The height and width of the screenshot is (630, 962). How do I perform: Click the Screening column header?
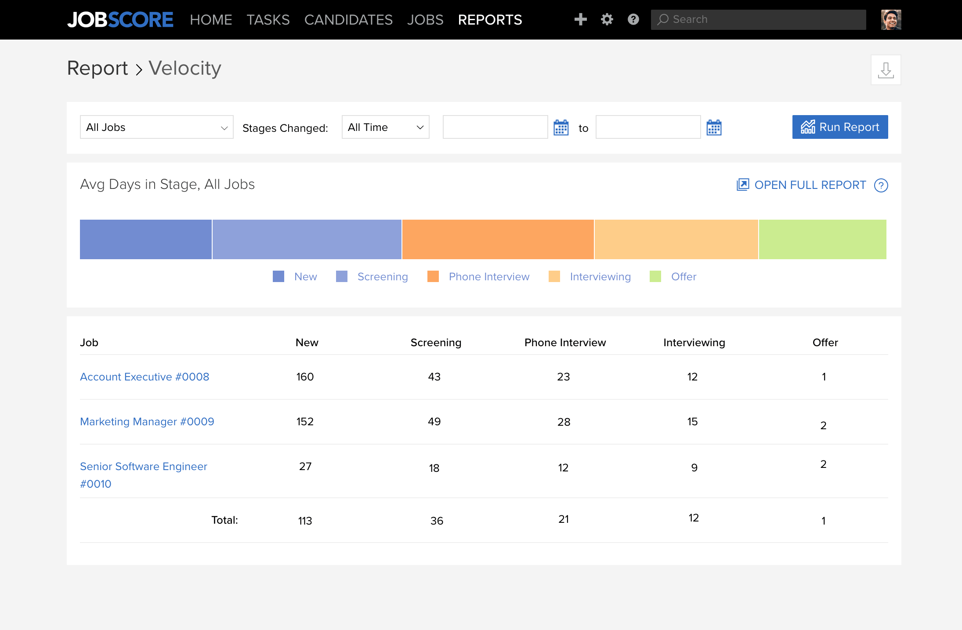click(x=436, y=343)
